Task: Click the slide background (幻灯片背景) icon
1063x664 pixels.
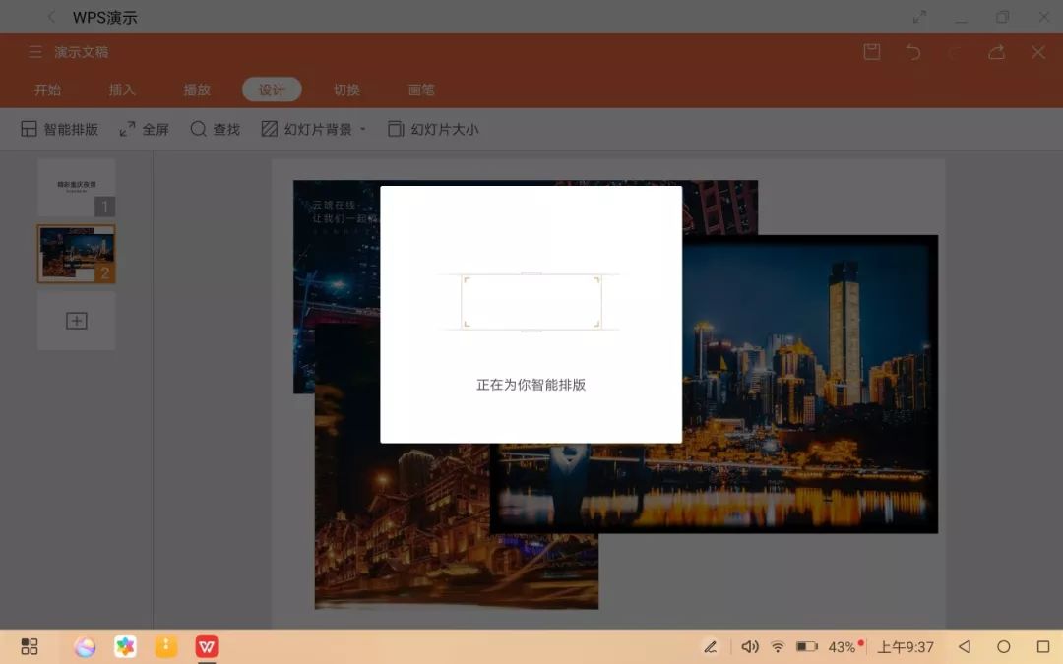Action: (305, 128)
